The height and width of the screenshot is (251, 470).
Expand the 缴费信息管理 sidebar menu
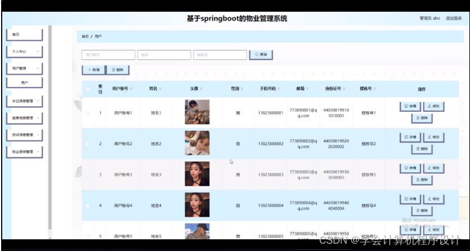24,118
